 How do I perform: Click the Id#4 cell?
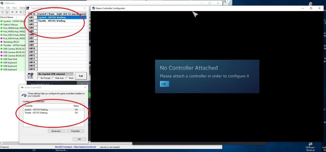tap(33, 28)
